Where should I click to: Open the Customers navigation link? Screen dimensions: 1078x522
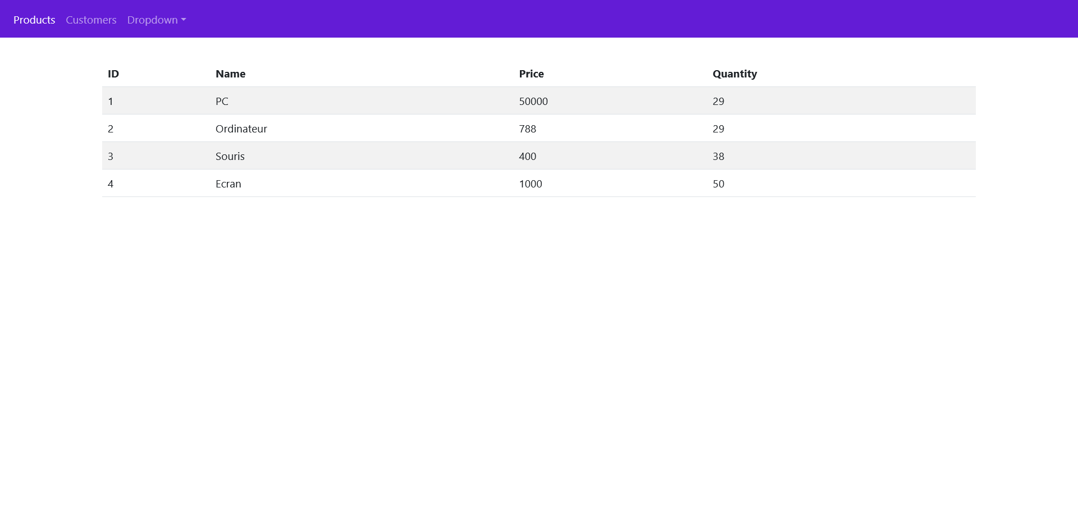click(90, 20)
